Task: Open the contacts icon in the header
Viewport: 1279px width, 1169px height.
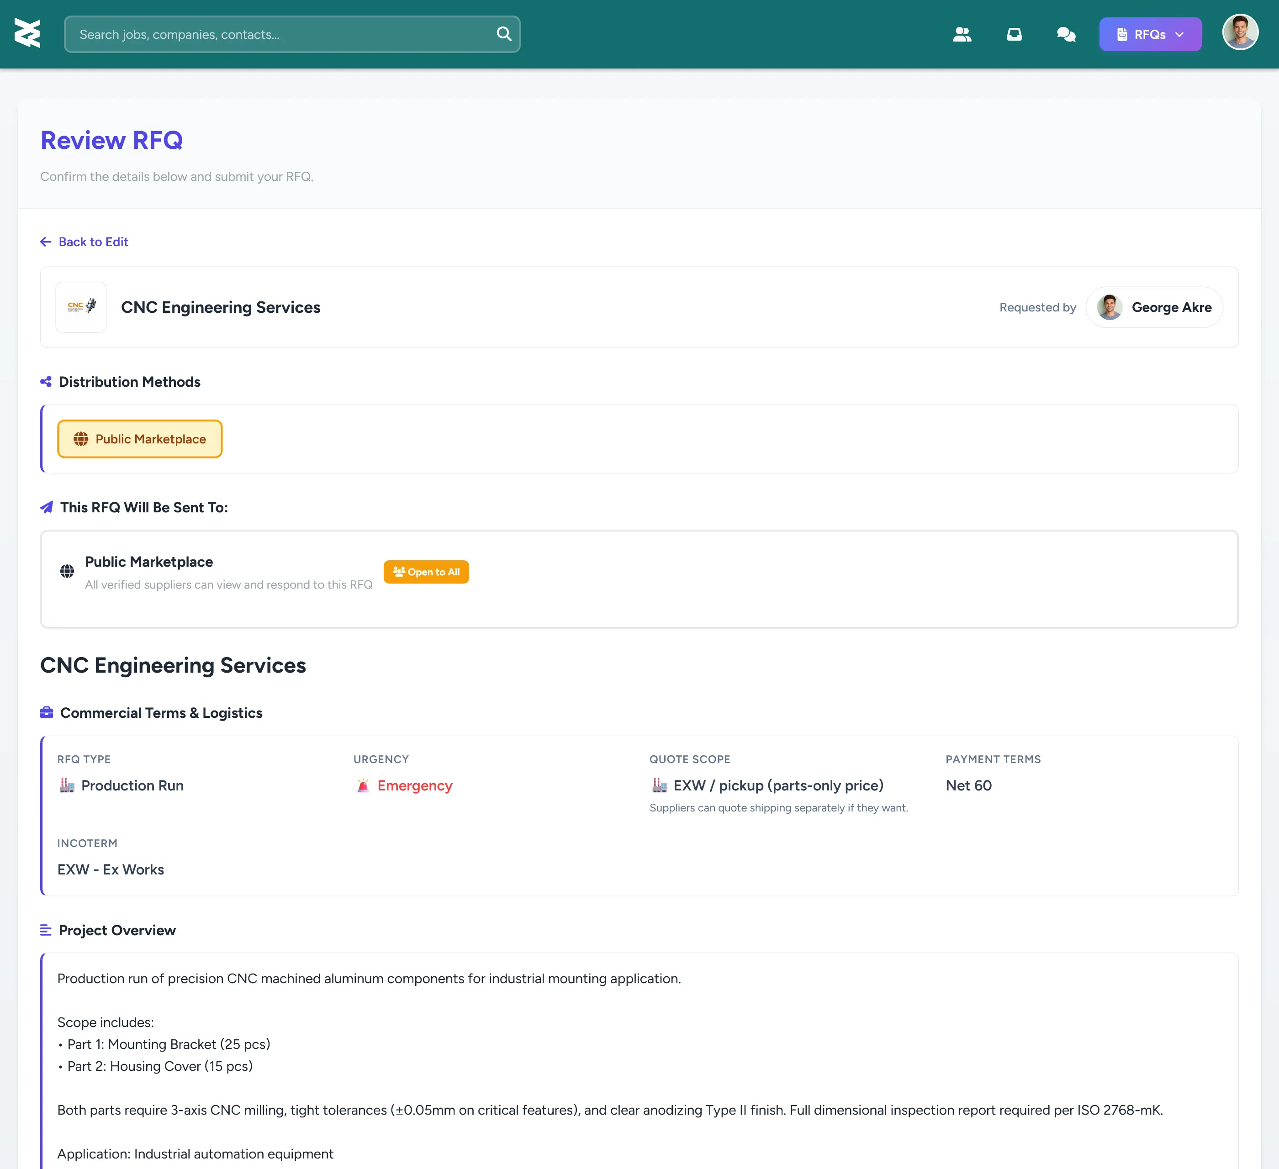Action: [x=962, y=34]
